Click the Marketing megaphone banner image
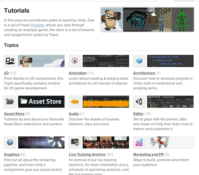Viewport: 199px width, 175px height. pyautogui.click(x=170, y=143)
